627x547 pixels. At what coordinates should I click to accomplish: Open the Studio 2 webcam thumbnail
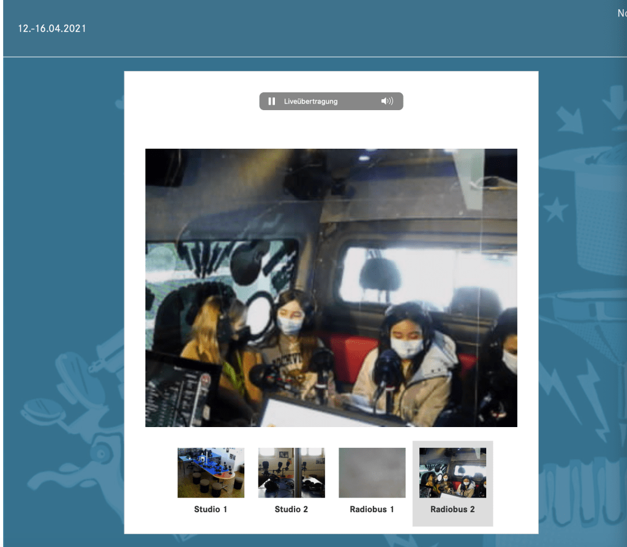(x=291, y=472)
